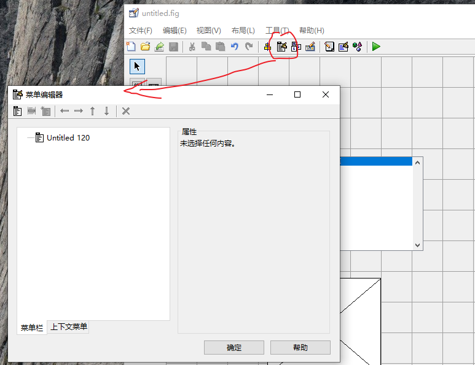This screenshot has width=475, height=365.
Task: Select the Untitled 120 menu tree item
Action: click(68, 138)
